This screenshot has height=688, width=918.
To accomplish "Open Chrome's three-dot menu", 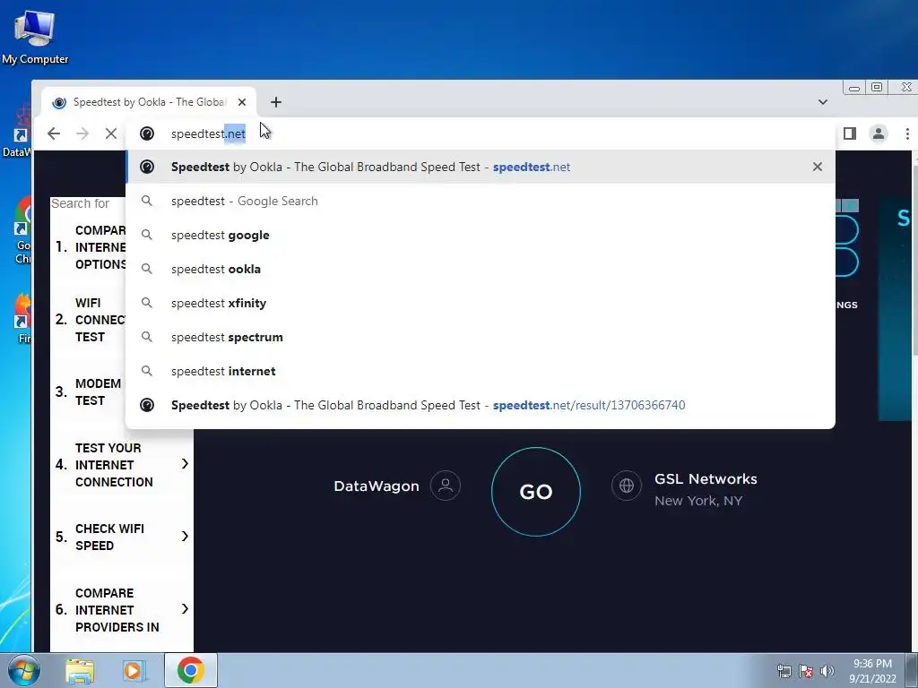I will [907, 134].
